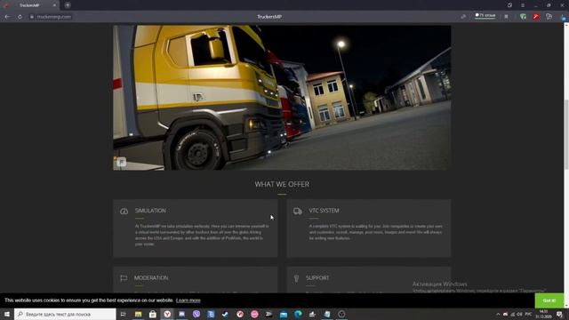The width and height of the screenshot is (569, 320).
Task: Click the VTC SYSTEM truck icon
Action: [x=298, y=212]
